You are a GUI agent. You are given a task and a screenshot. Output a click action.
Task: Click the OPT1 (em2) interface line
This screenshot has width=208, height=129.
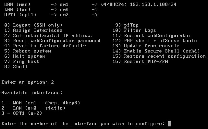tap(22, 113)
